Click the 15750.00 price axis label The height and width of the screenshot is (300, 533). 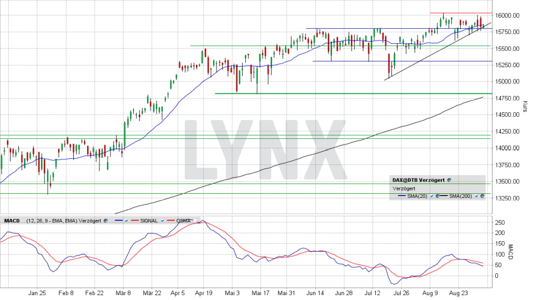pos(507,32)
